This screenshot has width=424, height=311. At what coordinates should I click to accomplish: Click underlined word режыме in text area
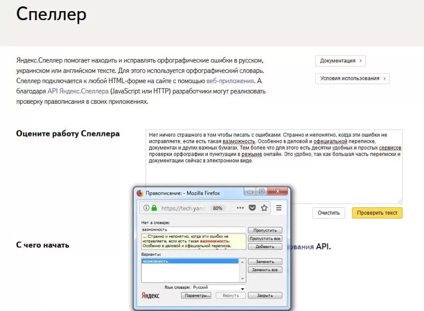tap(252, 154)
